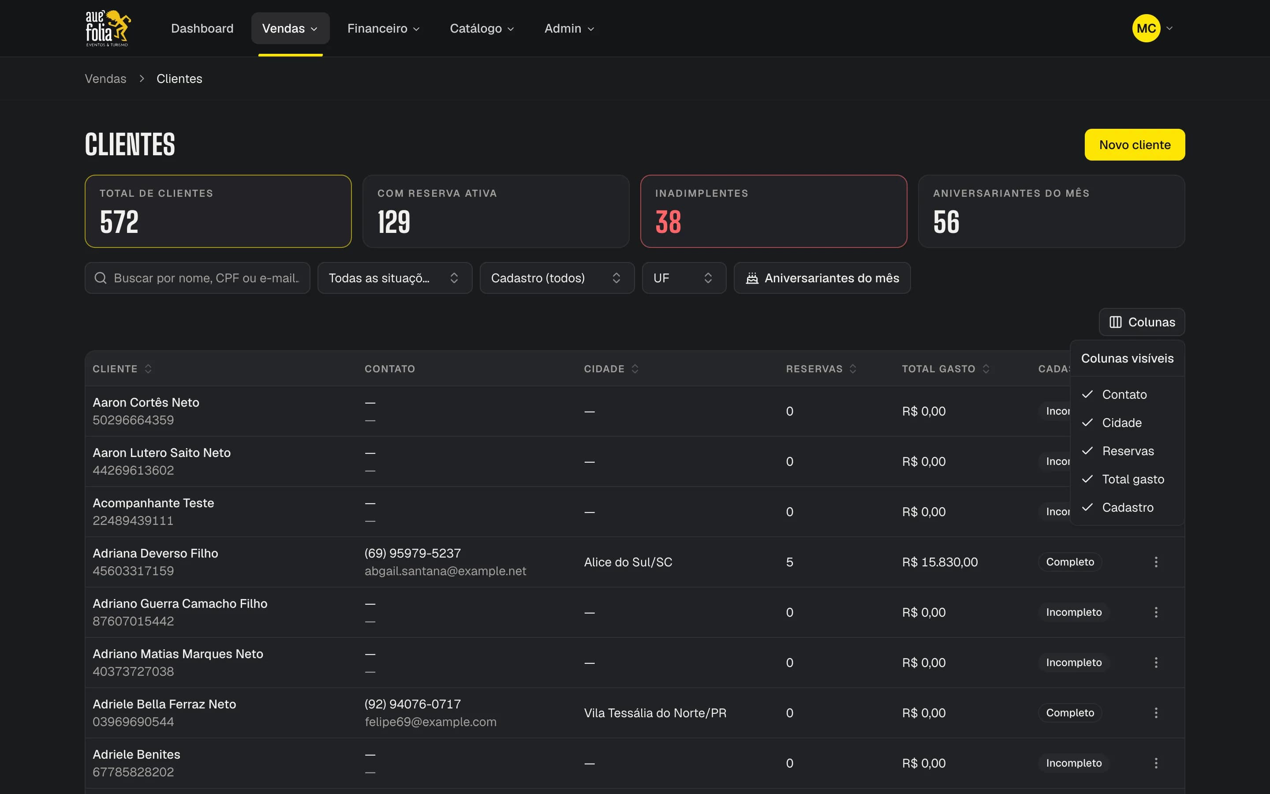Sort by Reservas column arrows

853,369
